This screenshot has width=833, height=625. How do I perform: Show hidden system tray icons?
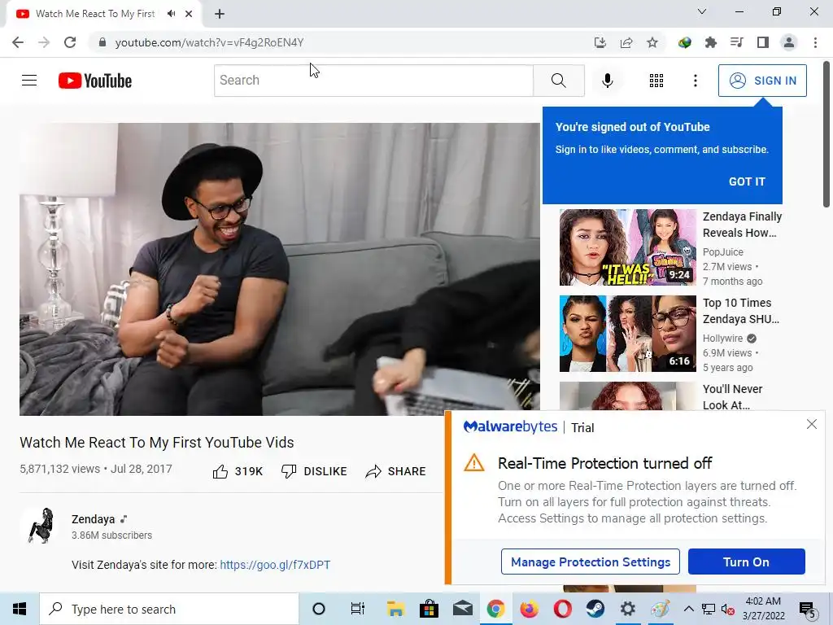click(x=688, y=609)
